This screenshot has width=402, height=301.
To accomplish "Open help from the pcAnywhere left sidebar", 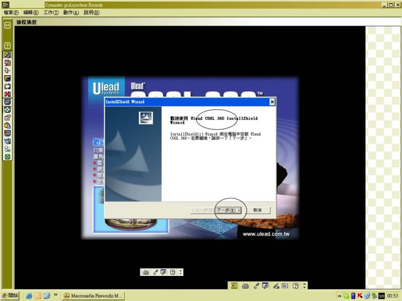I will pos(8,46).
